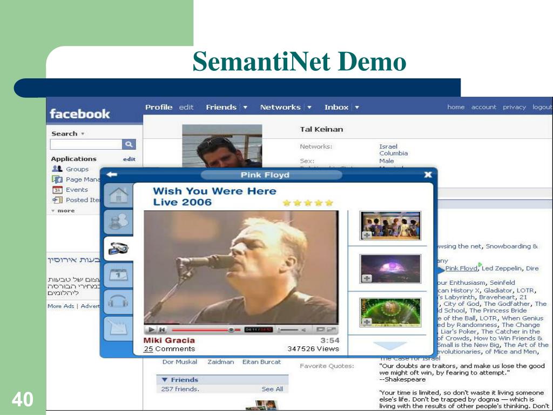
Task: Open friend Eitan Burcat's profile
Action: [x=262, y=362]
